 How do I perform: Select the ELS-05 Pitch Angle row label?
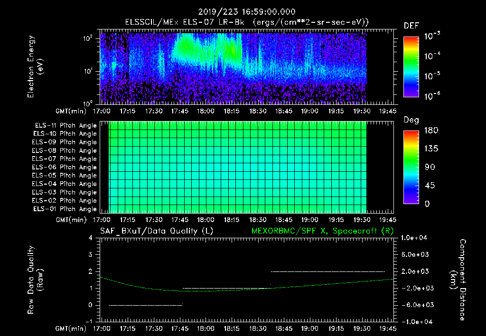tap(65, 176)
